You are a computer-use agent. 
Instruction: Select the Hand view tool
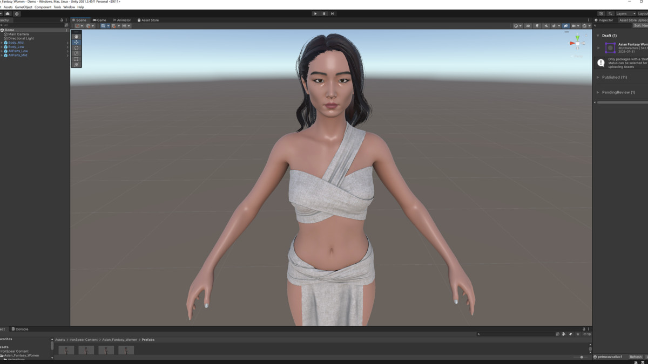[76, 37]
